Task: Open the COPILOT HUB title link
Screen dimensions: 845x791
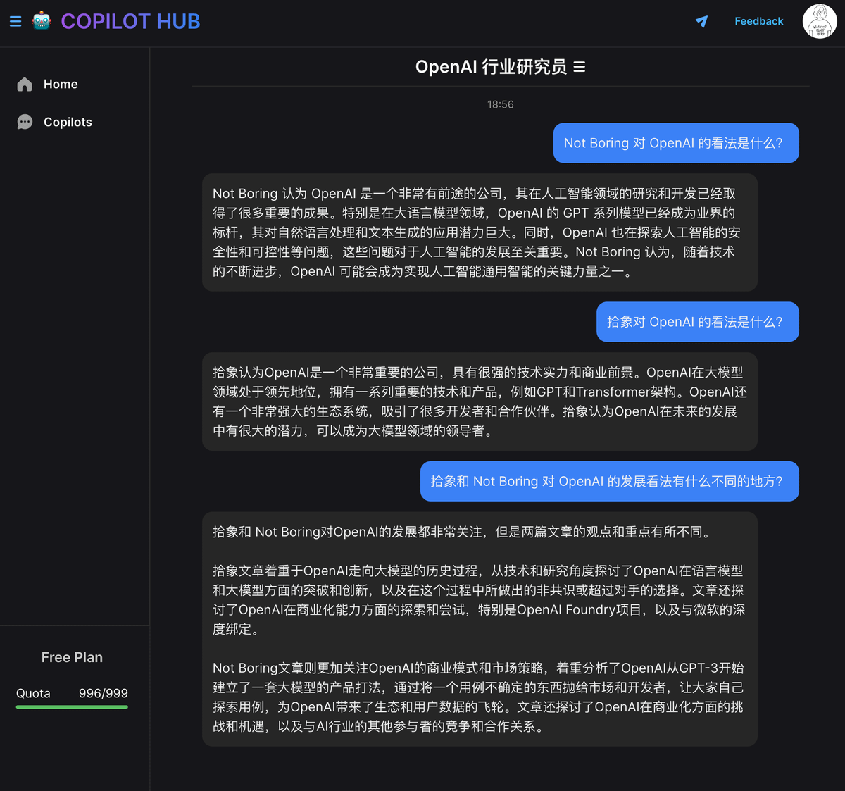Action: tap(130, 22)
